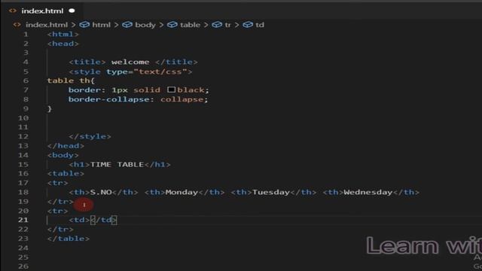
Task: Click the Monday header cell text
Action: [182, 193]
